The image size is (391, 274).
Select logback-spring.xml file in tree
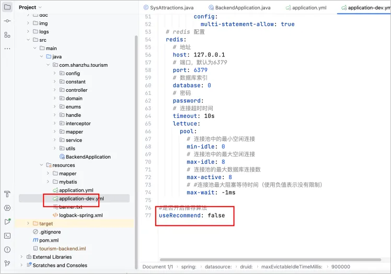(x=80, y=215)
